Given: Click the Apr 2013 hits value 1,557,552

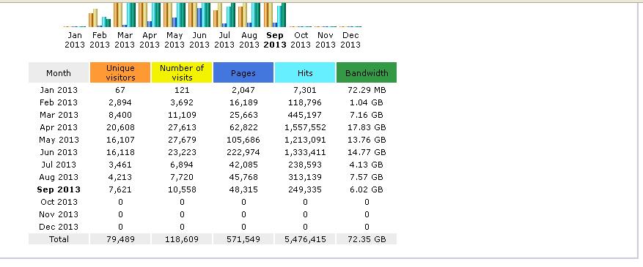Looking at the screenshot, I should 305,127.
